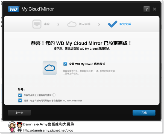The image size is (164, 134).
Task: Click the arrow after 連線 step
Action: [58, 24]
